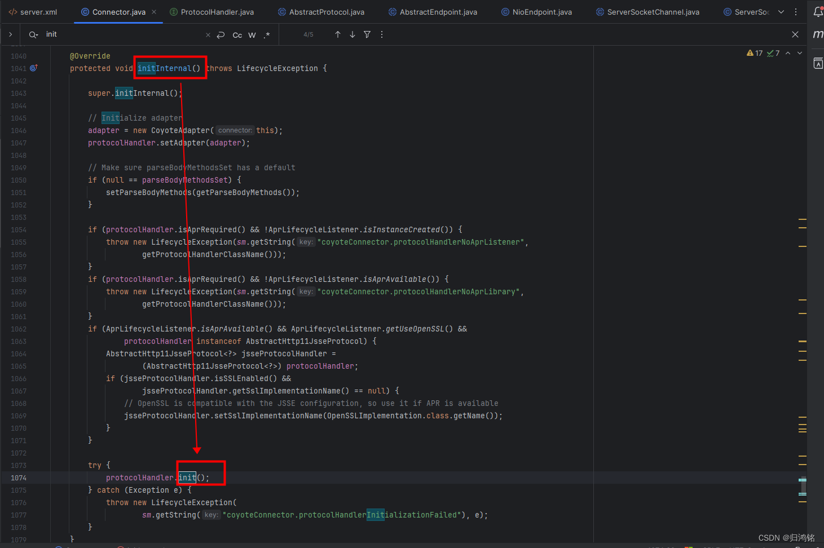Open the Notifications bell panel
This screenshot has height=548, width=824.
pyautogui.click(x=818, y=12)
